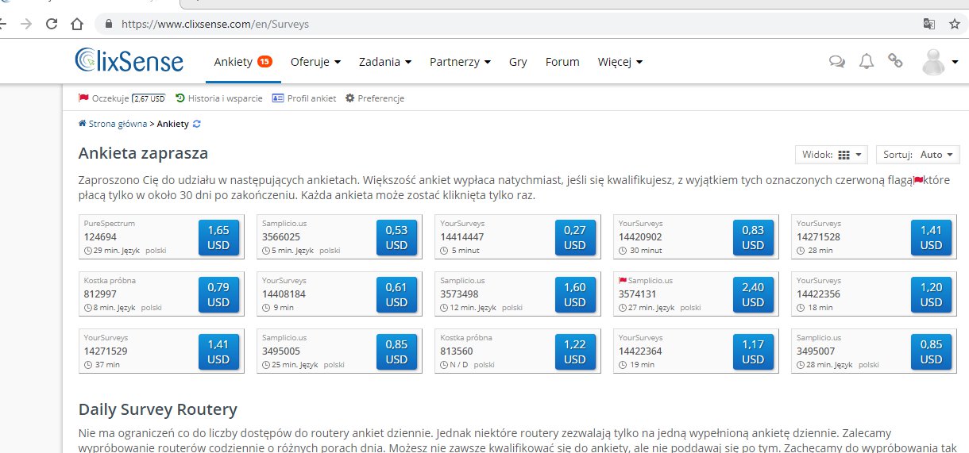Viewport: 969px width, 453px height.
Task: Click the browser home button
Action: pos(77,24)
